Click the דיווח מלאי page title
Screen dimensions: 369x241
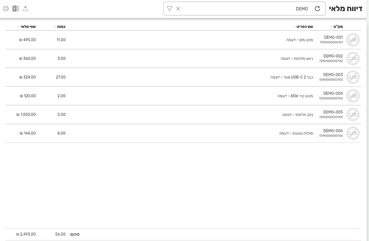[x=345, y=9]
